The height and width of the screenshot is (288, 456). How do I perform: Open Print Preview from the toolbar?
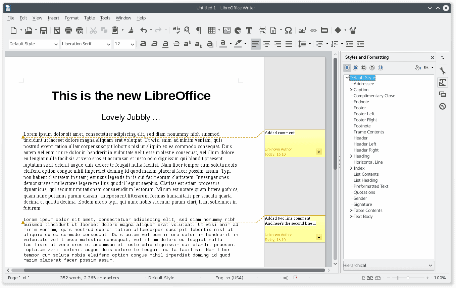80,31
